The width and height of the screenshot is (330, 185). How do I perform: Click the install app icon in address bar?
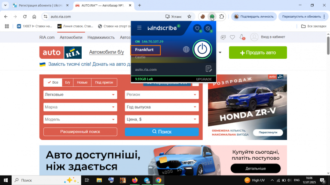point(173,17)
